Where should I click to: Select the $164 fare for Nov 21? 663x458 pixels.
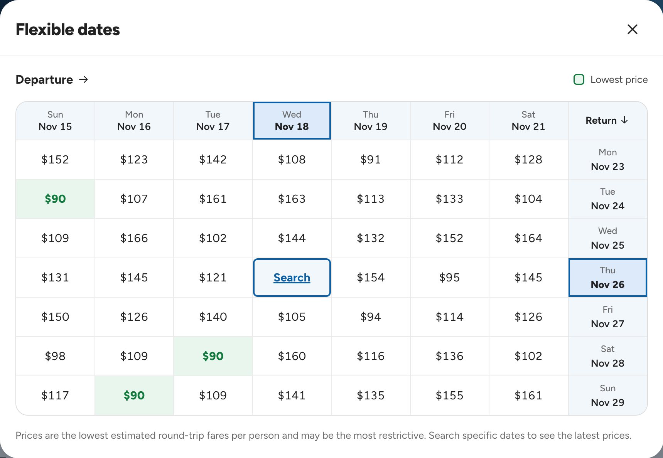(528, 238)
